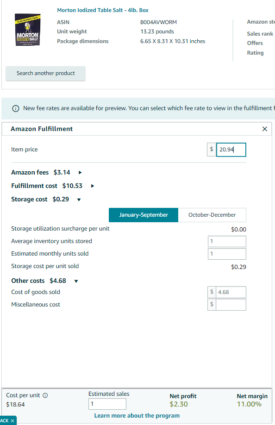Screen dimensions: 275x425
Task: Open Learn more about the program link
Action: (x=137, y=416)
